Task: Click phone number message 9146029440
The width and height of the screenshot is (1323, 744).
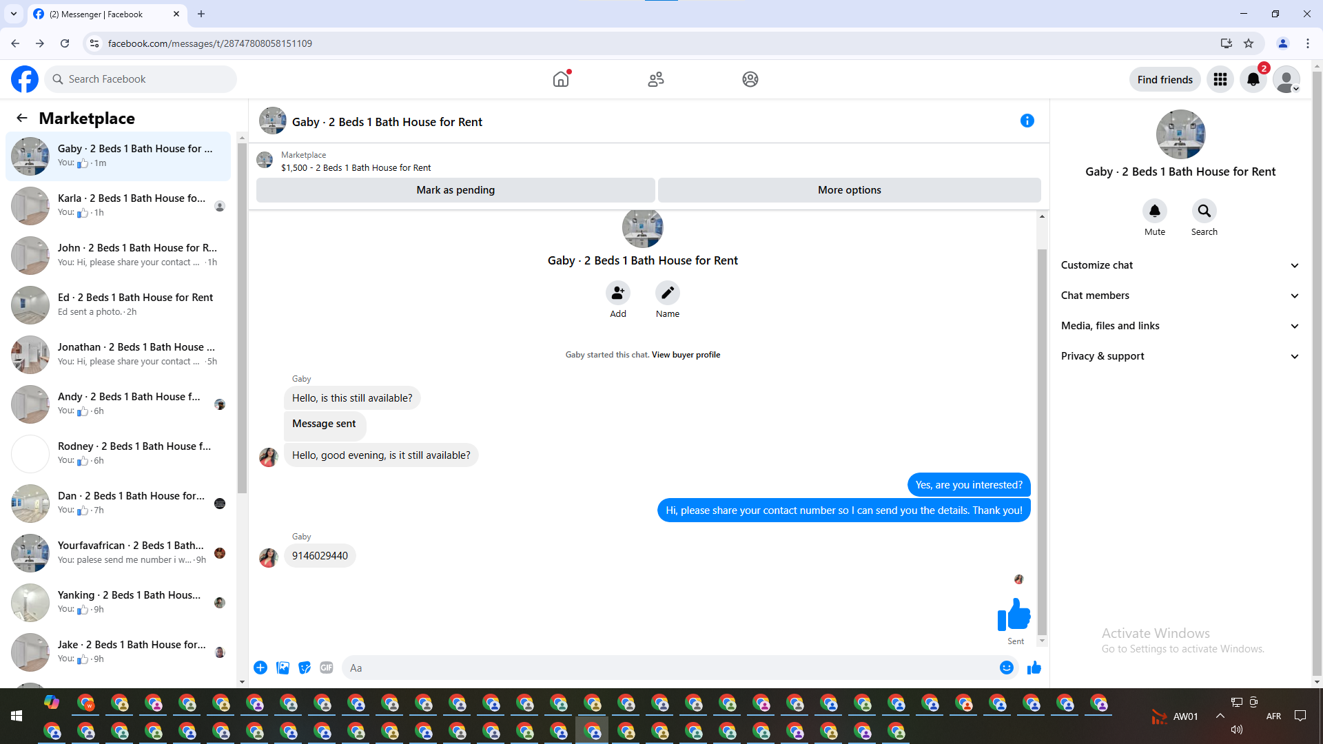Action: point(320,556)
